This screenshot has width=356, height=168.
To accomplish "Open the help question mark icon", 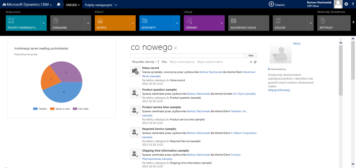I will pos(353,4).
